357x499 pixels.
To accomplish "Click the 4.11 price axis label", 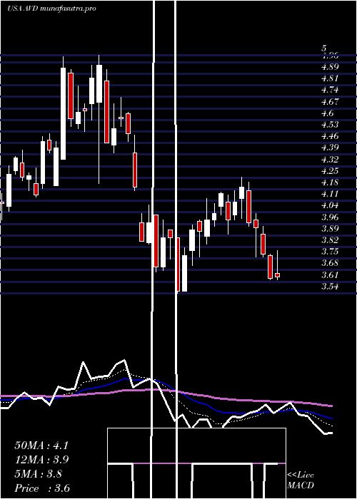I will click(330, 194).
